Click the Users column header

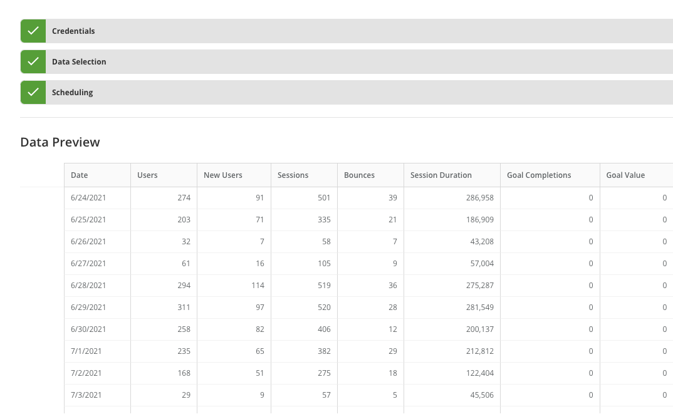[147, 175]
